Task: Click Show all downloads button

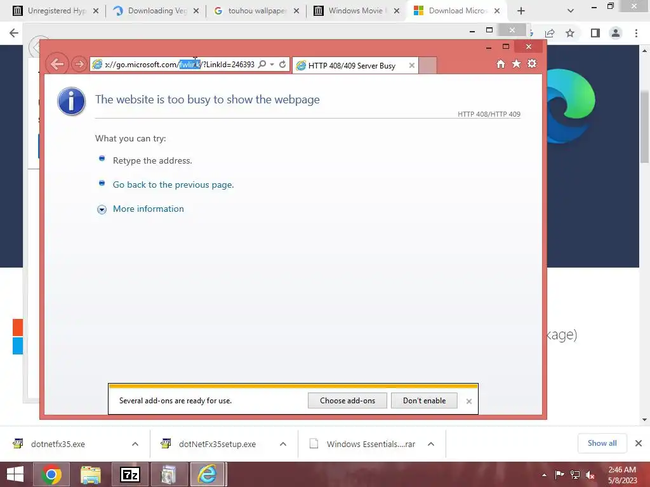Action: (602, 443)
